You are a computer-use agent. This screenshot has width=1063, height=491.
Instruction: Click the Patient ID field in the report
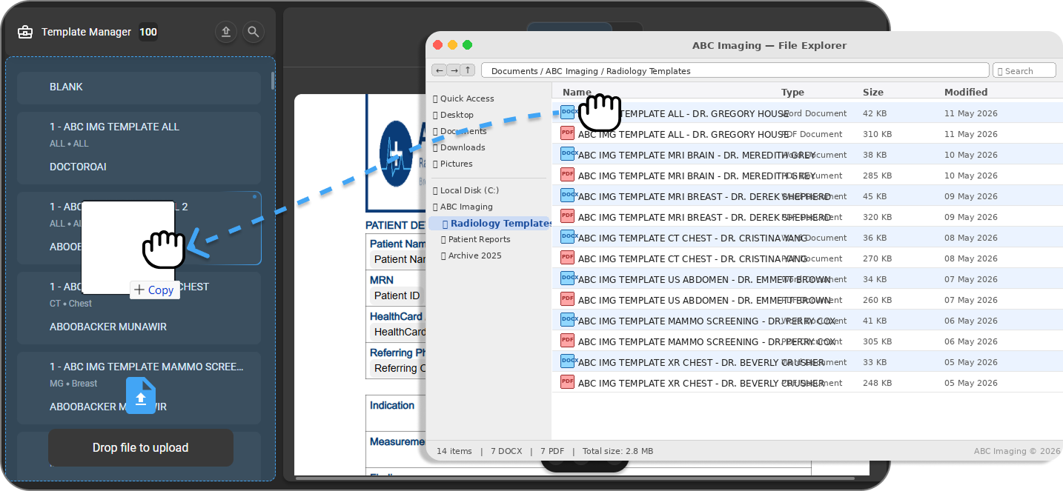[x=397, y=295]
